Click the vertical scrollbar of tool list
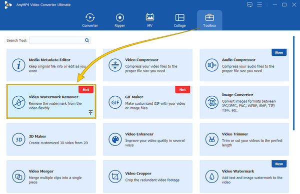Screen dimensions: 300x194 293,83
